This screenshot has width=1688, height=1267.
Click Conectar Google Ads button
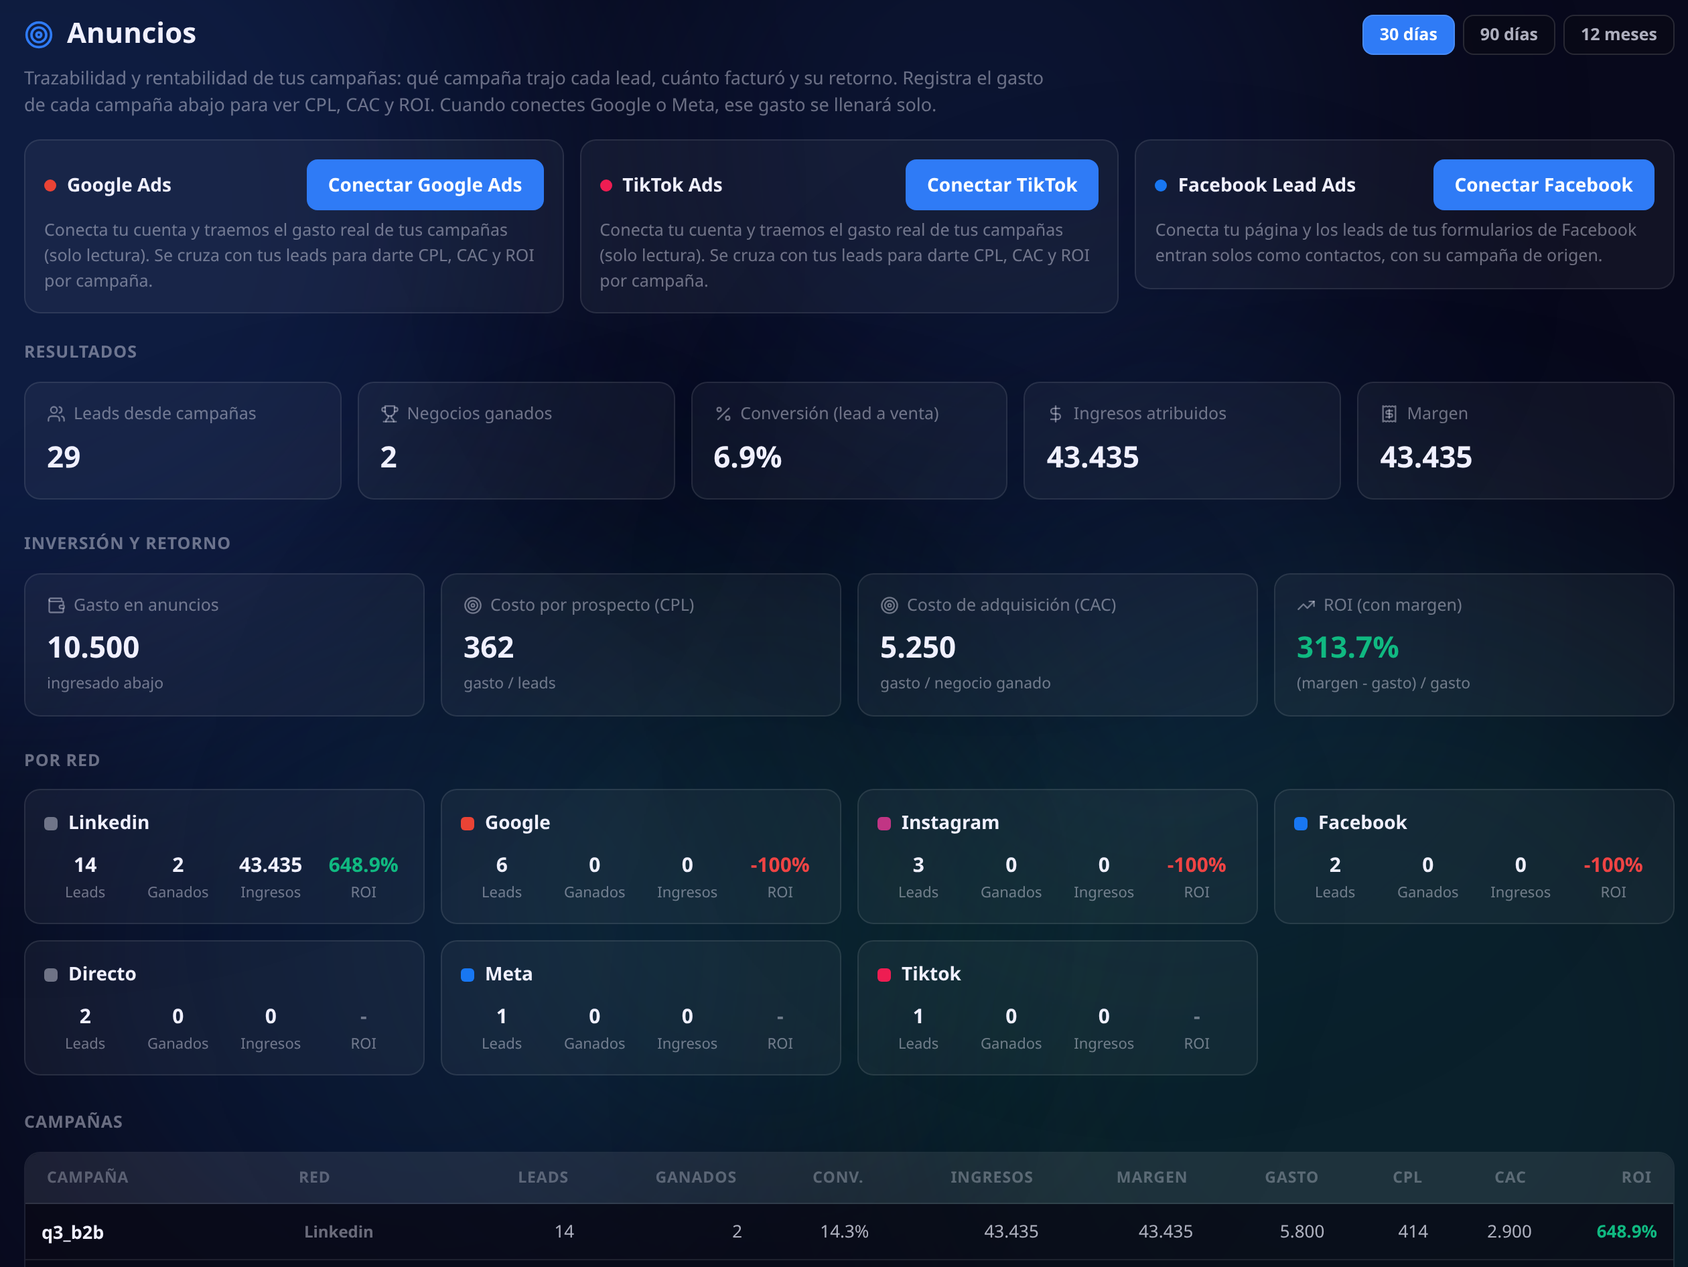coord(425,185)
